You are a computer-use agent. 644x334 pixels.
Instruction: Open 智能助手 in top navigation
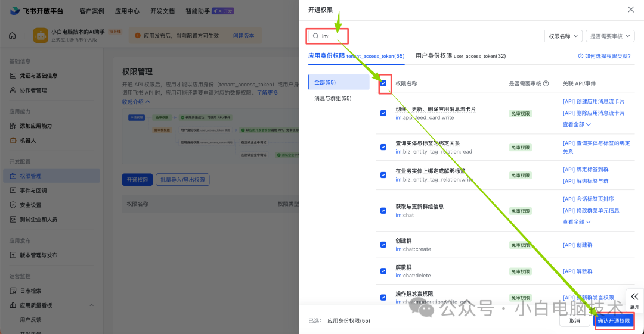point(197,11)
